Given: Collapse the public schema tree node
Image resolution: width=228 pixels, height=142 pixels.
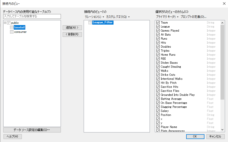Looking at the screenshot, I should pos(5,23).
